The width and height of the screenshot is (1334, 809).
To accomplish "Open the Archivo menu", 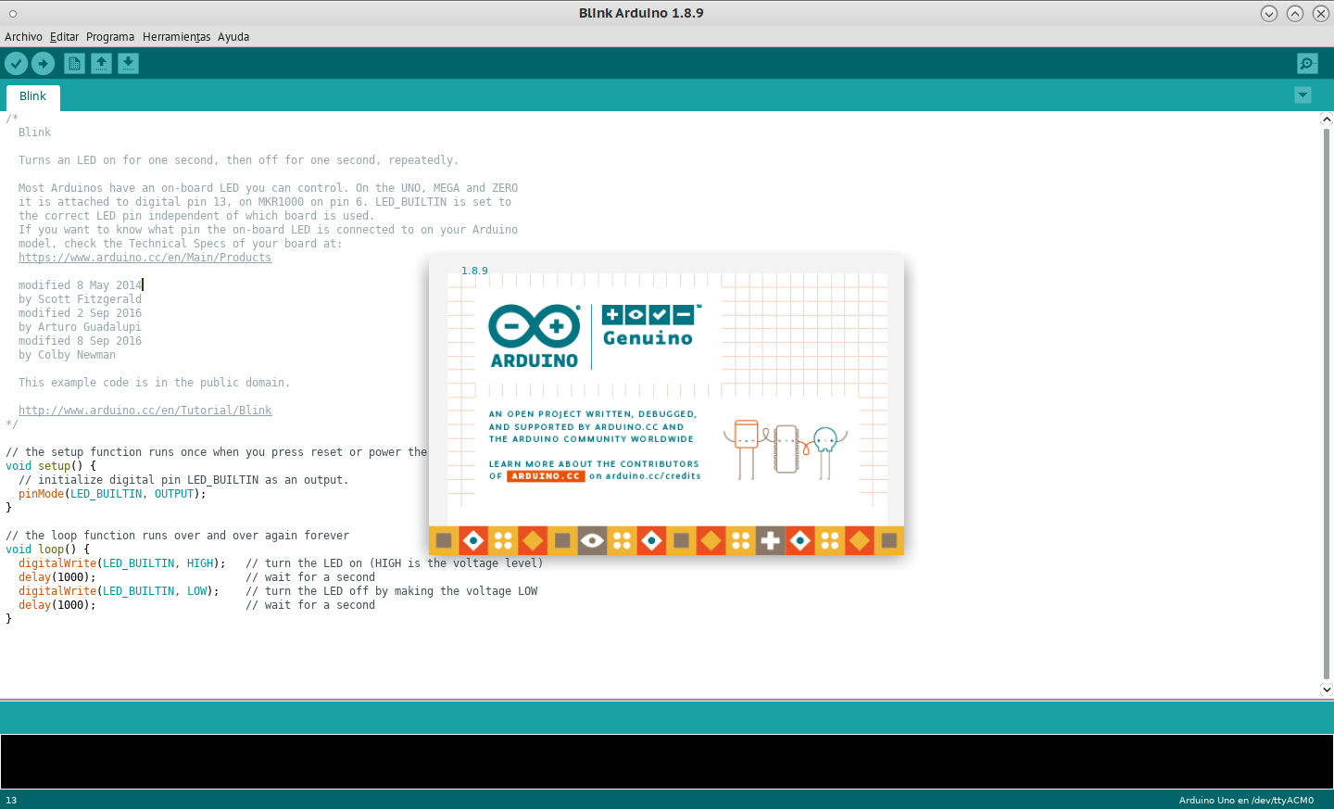I will (23, 36).
